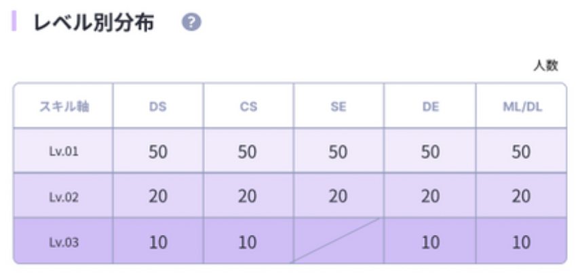Select the ML/DL column header
The image size is (578, 279).
[x=521, y=106]
